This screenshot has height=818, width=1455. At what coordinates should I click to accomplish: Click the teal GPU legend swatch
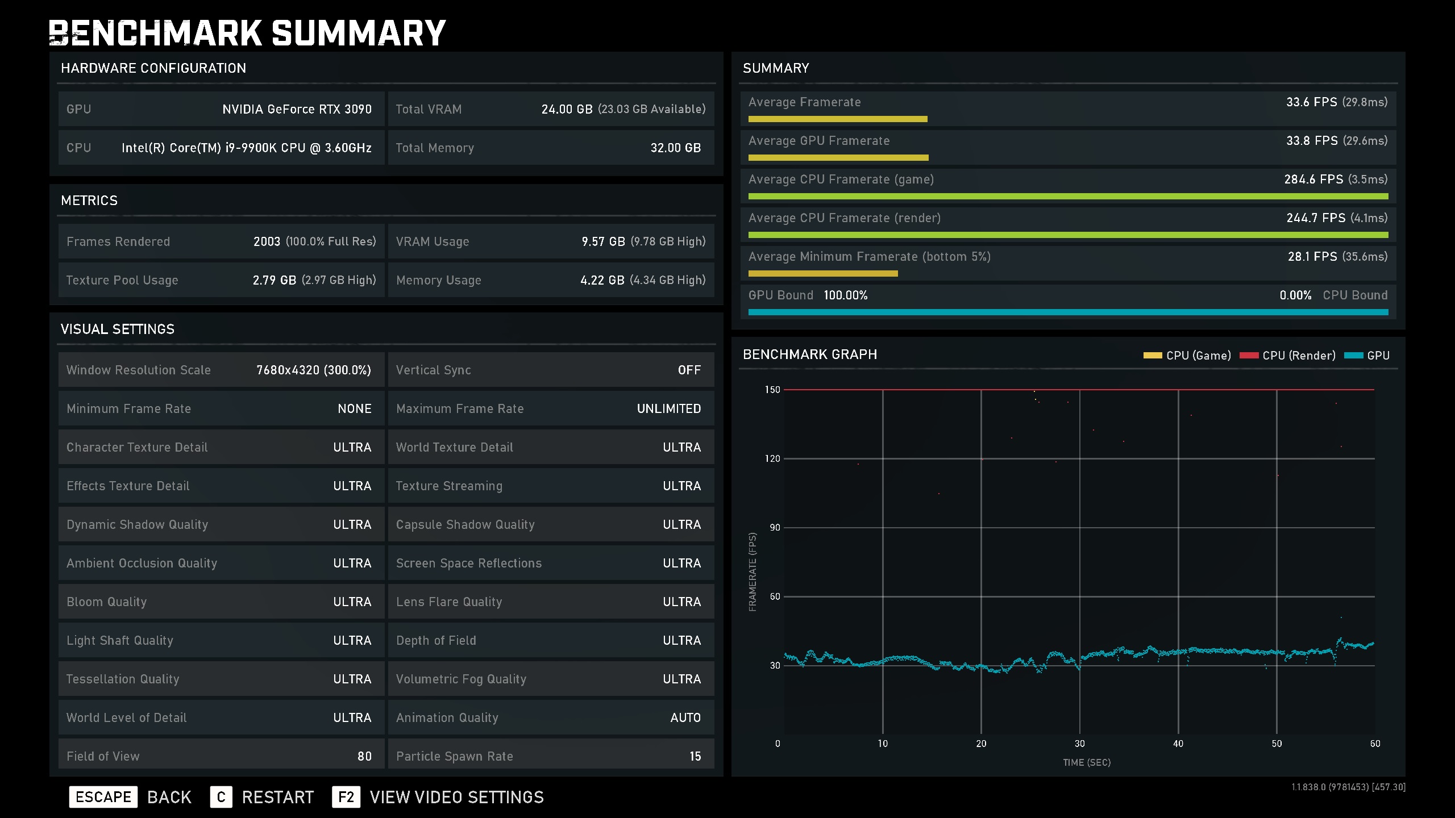click(x=1353, y=356)
